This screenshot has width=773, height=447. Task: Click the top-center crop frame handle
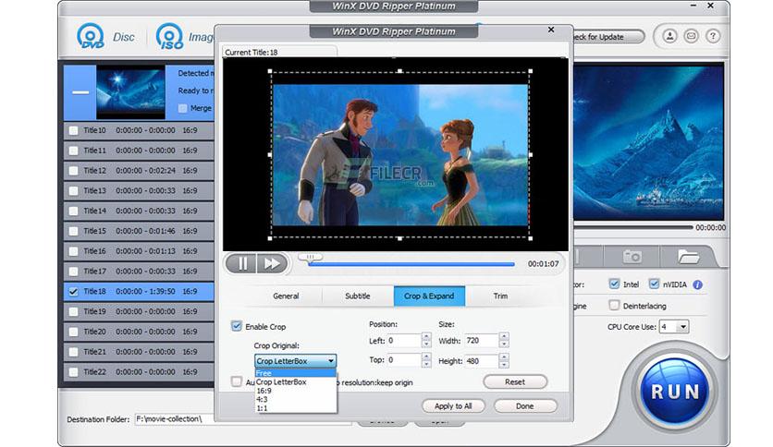click(399, 71)
